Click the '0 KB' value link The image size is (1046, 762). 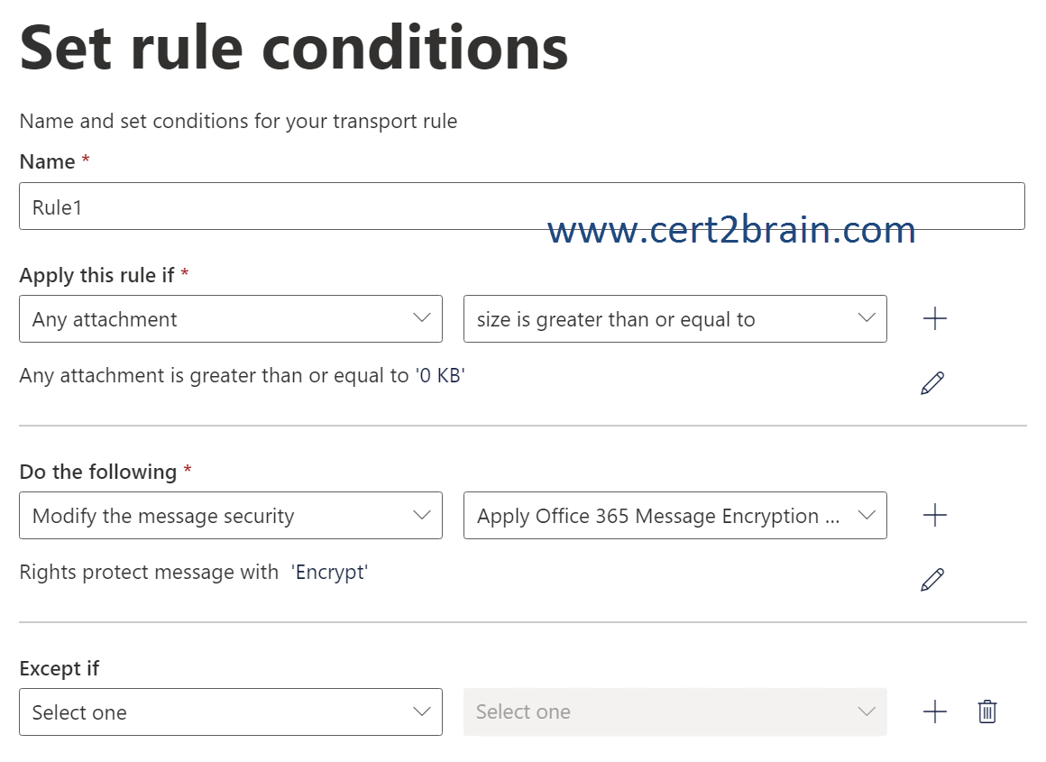[x=440, y=376]
